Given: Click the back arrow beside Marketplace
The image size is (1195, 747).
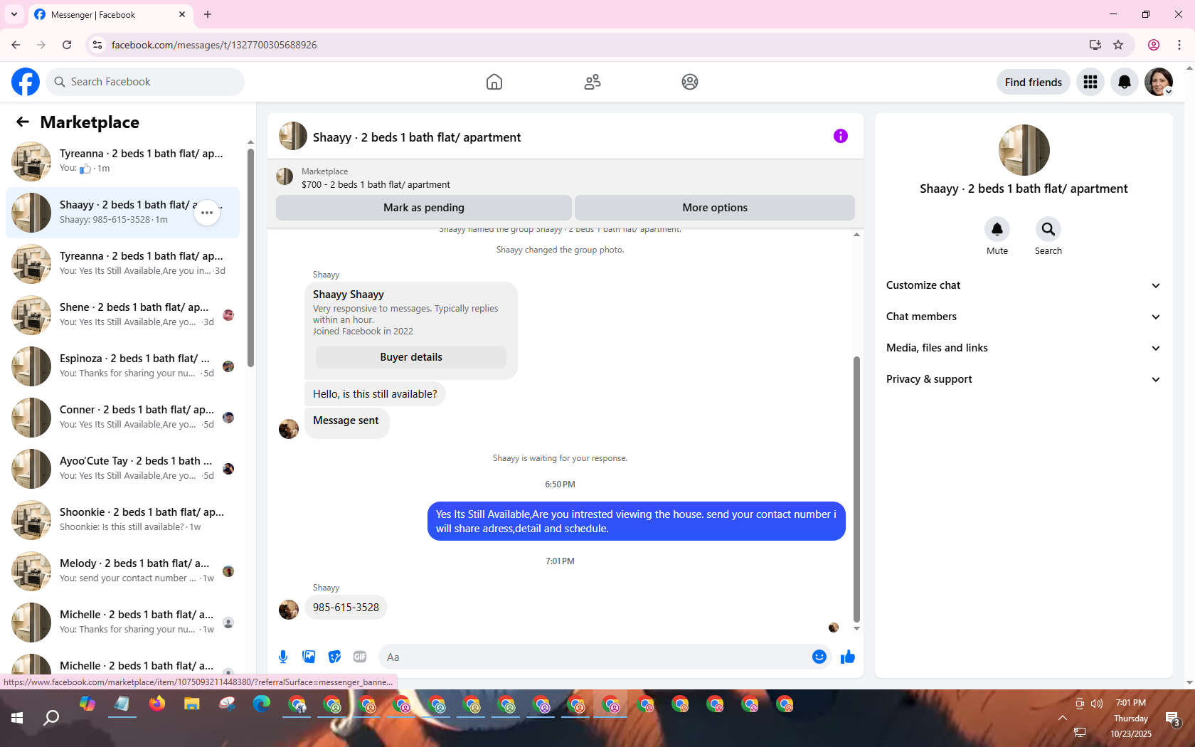Looking at the screenshot, I should [23, 122].
